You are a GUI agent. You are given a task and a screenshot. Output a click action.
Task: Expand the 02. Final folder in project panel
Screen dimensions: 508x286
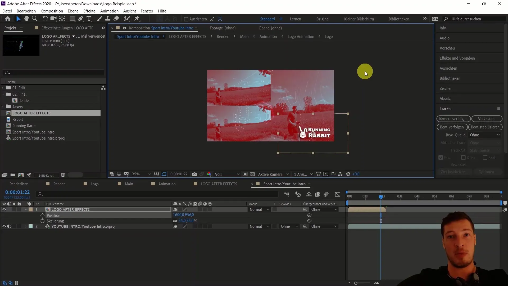pyautogui.click(x=3, y=94)
